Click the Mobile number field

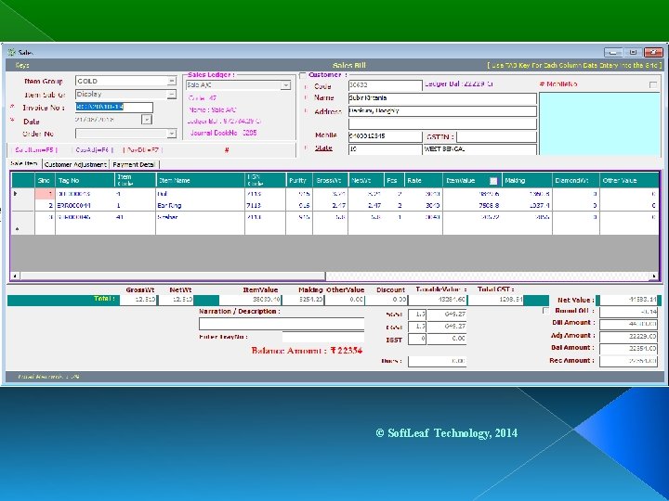385,136
